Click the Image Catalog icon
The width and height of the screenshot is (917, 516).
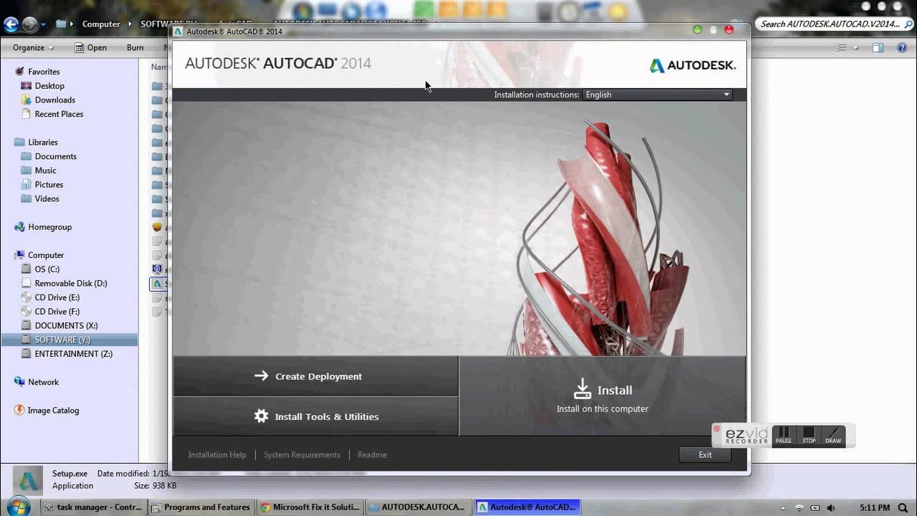pyautogui.click(x=19, y=411)
